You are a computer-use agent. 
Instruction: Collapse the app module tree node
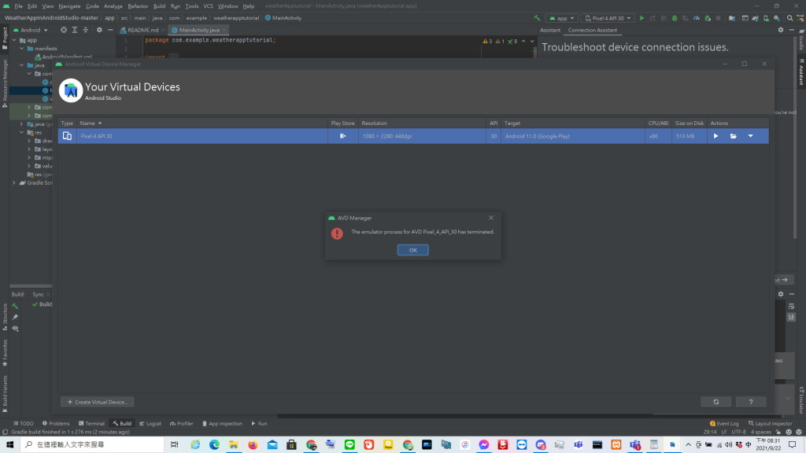pos(14,40)
